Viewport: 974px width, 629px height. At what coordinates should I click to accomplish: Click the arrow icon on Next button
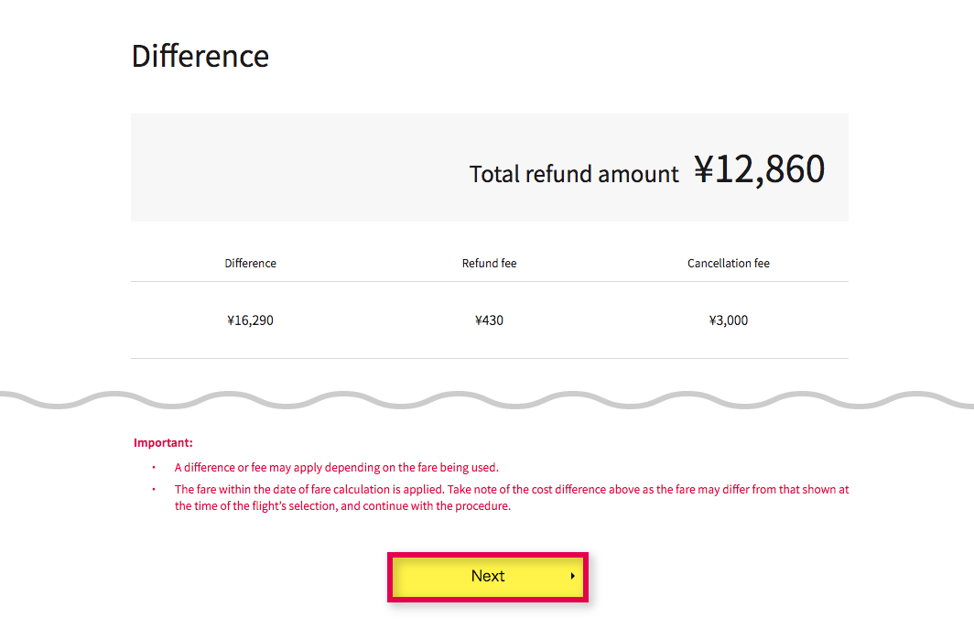tap(572, 576)
